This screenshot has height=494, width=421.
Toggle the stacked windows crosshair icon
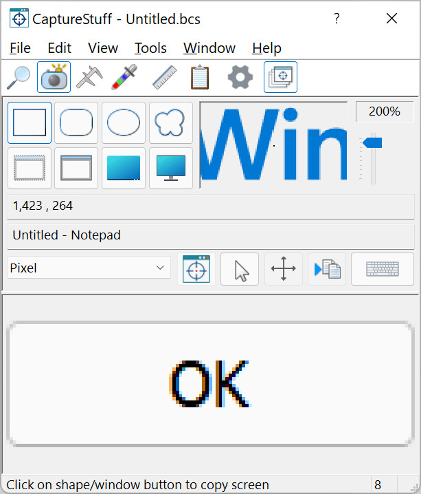[280, 77]
